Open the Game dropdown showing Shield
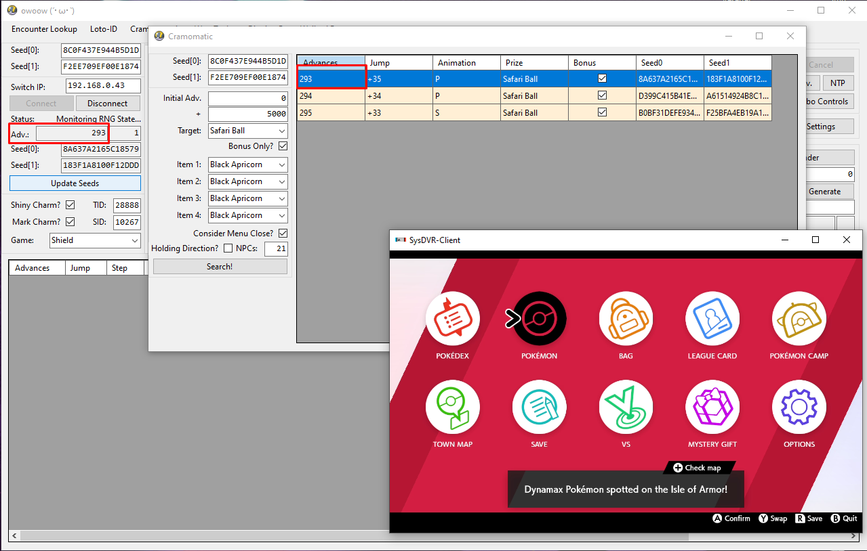867x551 pixels. 95,240
